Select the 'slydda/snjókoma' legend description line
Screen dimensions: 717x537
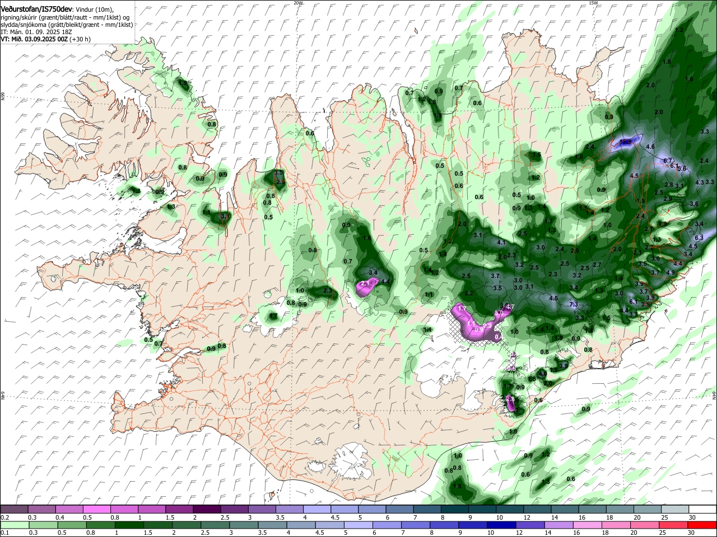pyautogui.click(x=67, y=25)
